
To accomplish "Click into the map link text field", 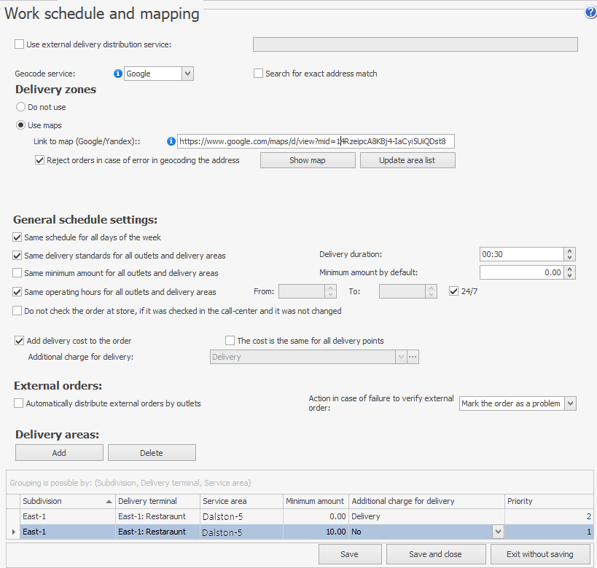I will tap(316, 141).
